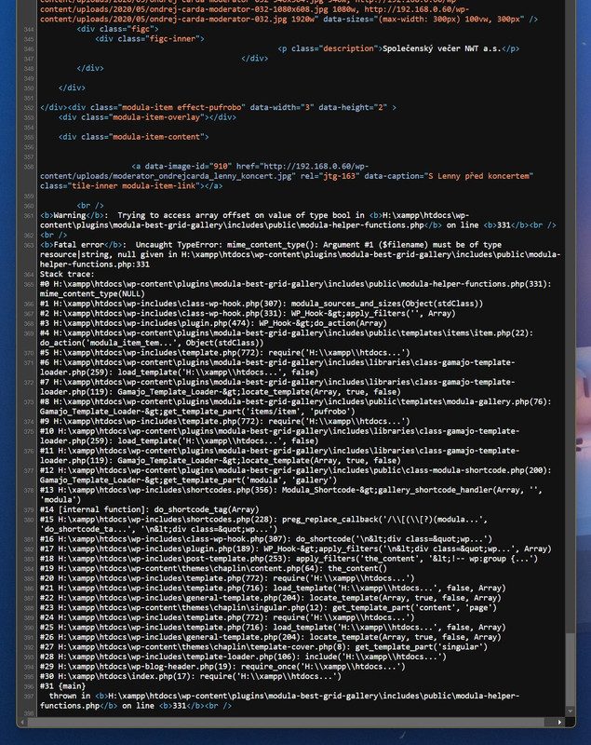Click the scroll-right arrow of the horizontal scrollbar
This screenshot has height=745, width=591.
click(559, 723)
